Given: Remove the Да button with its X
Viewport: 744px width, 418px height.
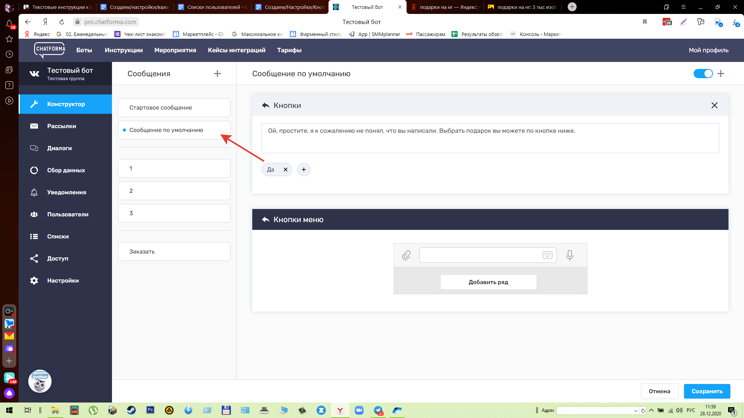Looking at the screenshot, I should 286,170.
